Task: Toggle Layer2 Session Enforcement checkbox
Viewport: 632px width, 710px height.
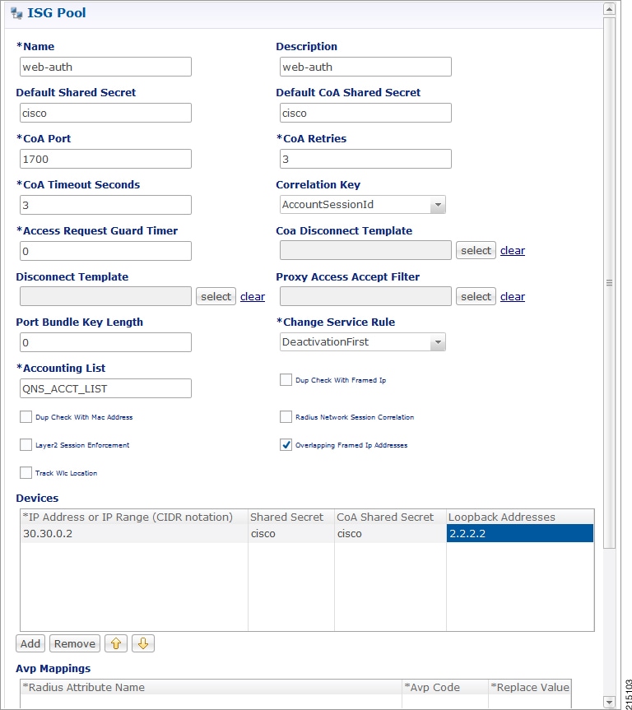Action: pyautogui.click(x=26, y=444)
